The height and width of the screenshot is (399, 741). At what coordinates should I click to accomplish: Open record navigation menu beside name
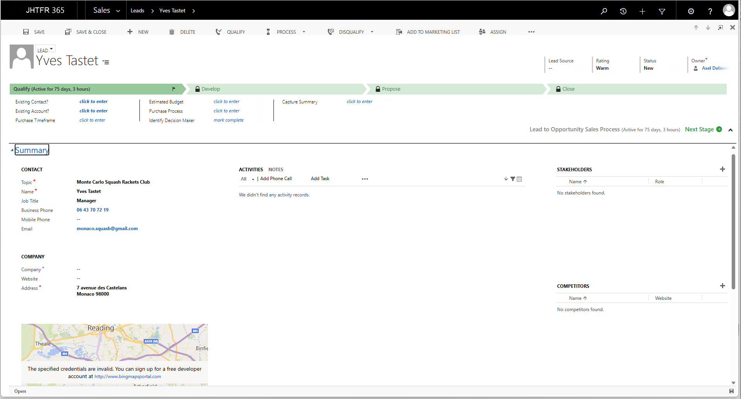point(106,62)
